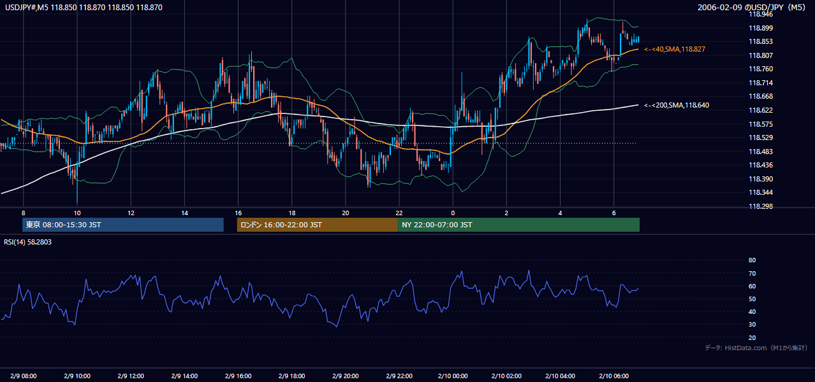Click the 2/9 22:00 bottom time label
The width and height of the screenshot is (815, 382).
[399, 376]
